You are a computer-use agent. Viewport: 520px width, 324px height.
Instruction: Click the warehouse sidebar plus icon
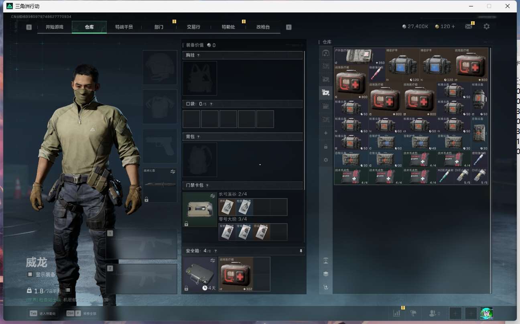(326, 133)
